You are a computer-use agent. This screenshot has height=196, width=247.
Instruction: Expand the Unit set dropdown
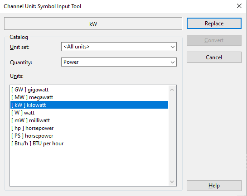[119, 47]
